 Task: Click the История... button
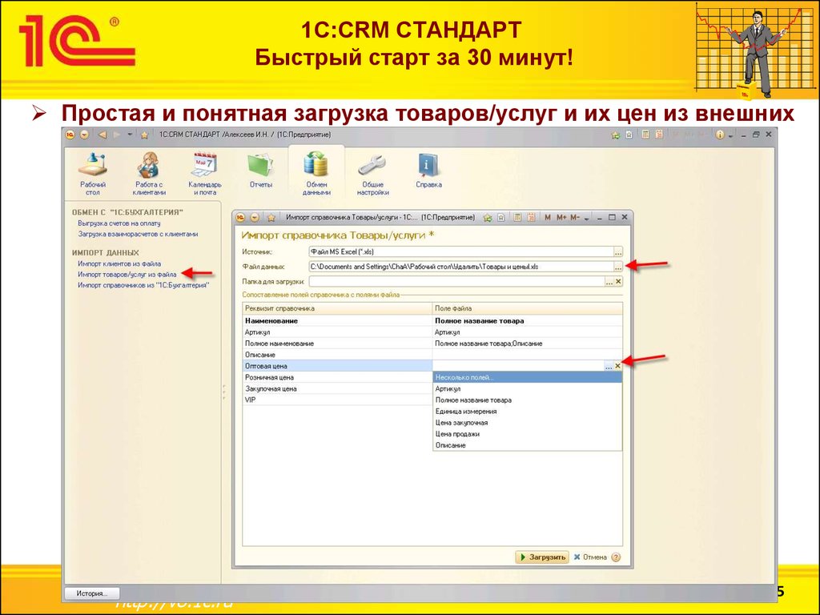tap(92, 593)
